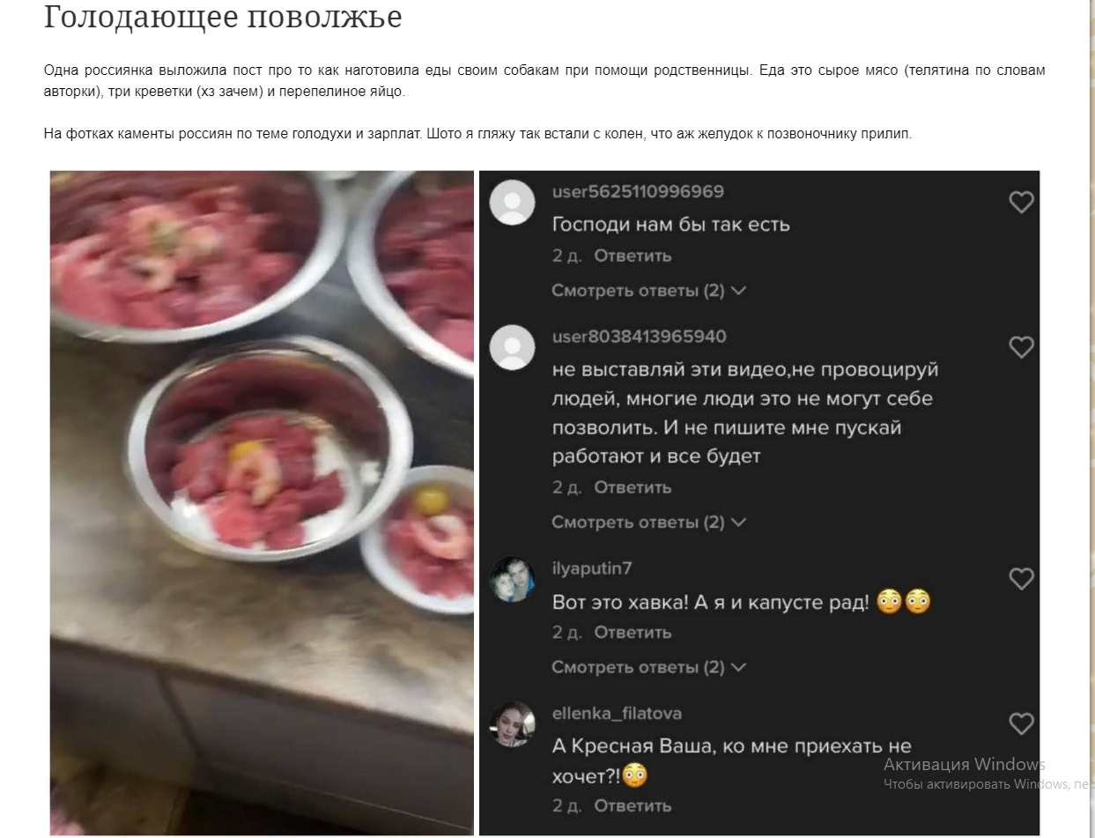
Task: Click 'Ответить' under ellenka_filatova's comment
Action: coord(633,805)
